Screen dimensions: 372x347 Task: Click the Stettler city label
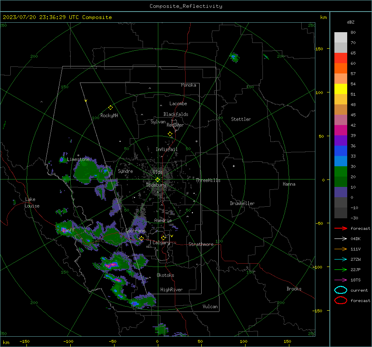[x=241, y=119]
